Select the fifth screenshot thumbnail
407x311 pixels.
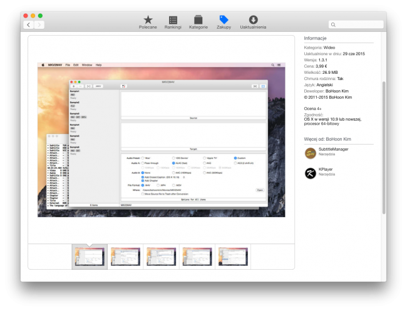click(x=233, y=257)
